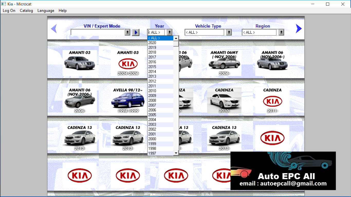This screenshot has height=197, width=351.
Task: Select year 2000 in the list
Action: click(160, 139)
